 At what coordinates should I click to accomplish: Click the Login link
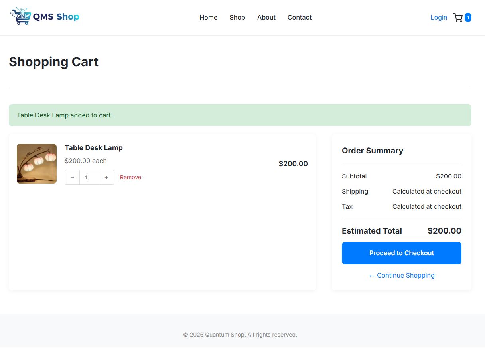[x=438, y=18]
